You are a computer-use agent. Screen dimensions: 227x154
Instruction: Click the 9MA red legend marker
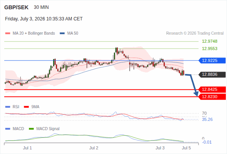(26, 107)
